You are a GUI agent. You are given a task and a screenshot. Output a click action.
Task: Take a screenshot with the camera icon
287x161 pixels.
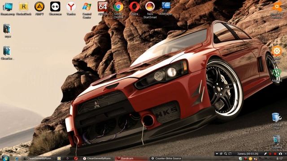coord(280,154)
